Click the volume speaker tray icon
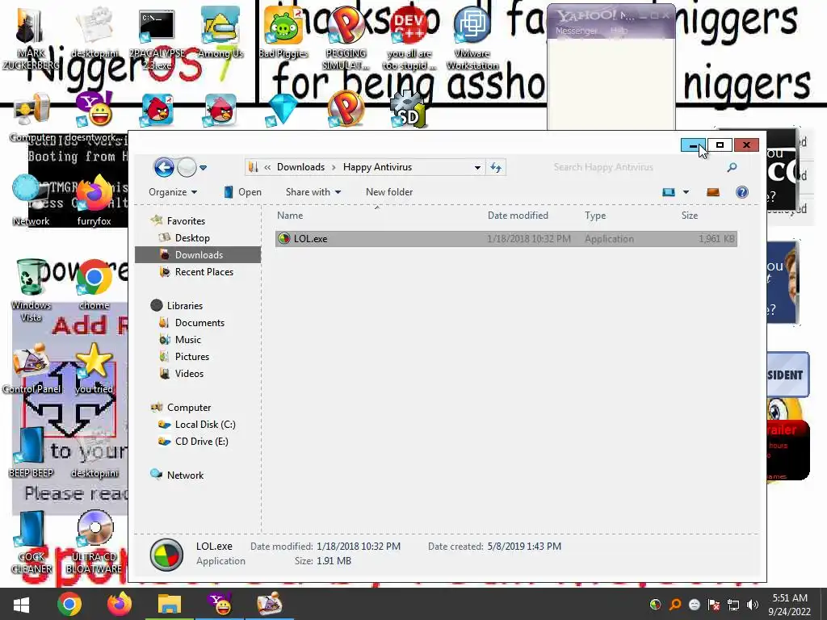Image resolution: width=827 pixels, height=620 pixels. coord(753,605)
